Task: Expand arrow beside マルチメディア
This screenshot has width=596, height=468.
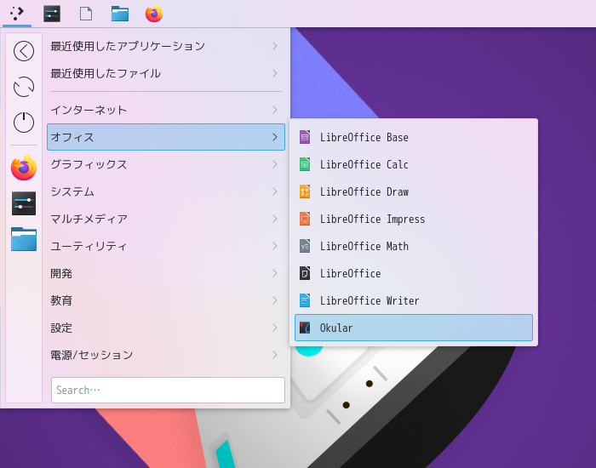Action: pyautogui.click(x=275, y=219)
